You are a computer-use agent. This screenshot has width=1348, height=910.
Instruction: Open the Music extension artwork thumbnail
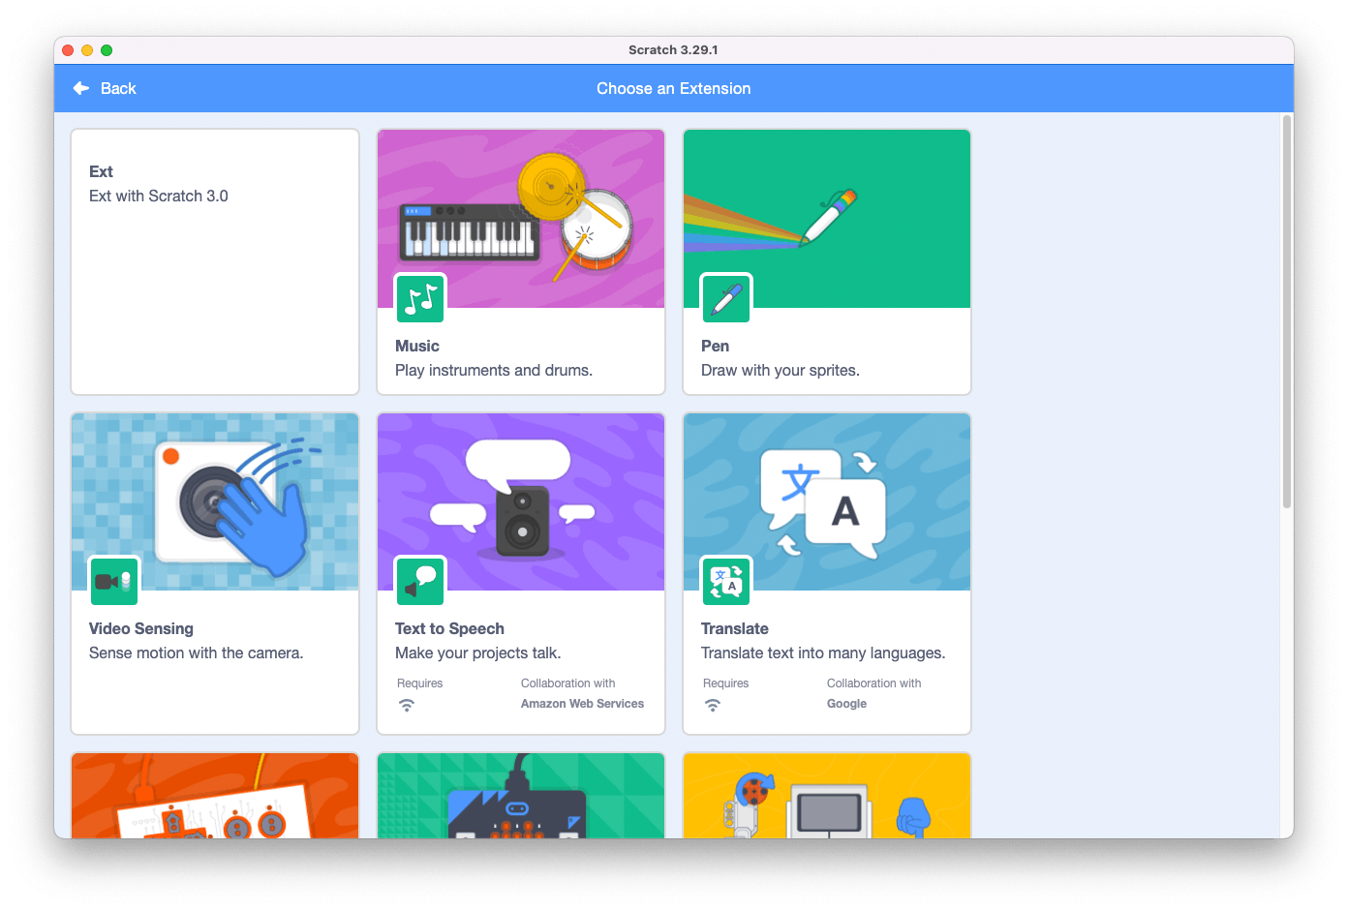click(x=521, y=219)
